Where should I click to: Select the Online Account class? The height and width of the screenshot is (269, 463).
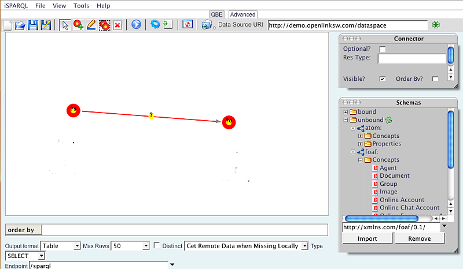[402, 200]
